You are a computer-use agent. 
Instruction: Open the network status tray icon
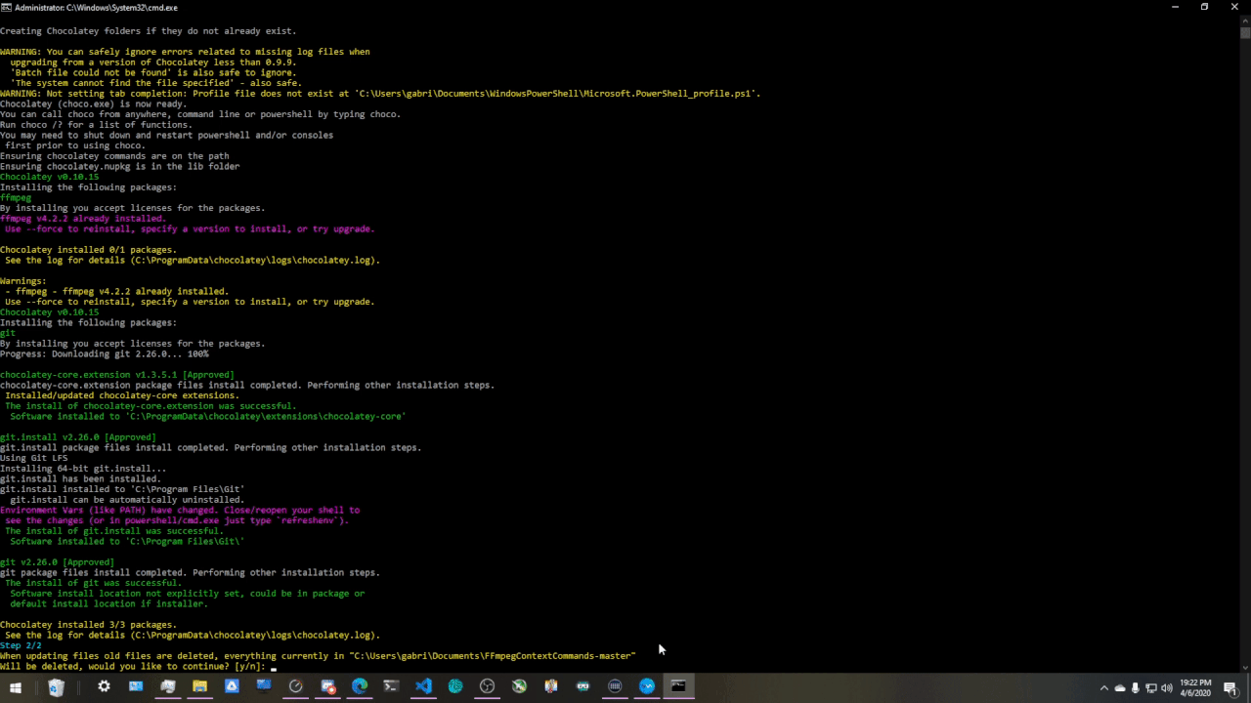(1151, 687)
